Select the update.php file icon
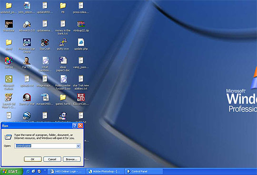The height and width of the screenshot is (175, 257). (x=81, y=42)
